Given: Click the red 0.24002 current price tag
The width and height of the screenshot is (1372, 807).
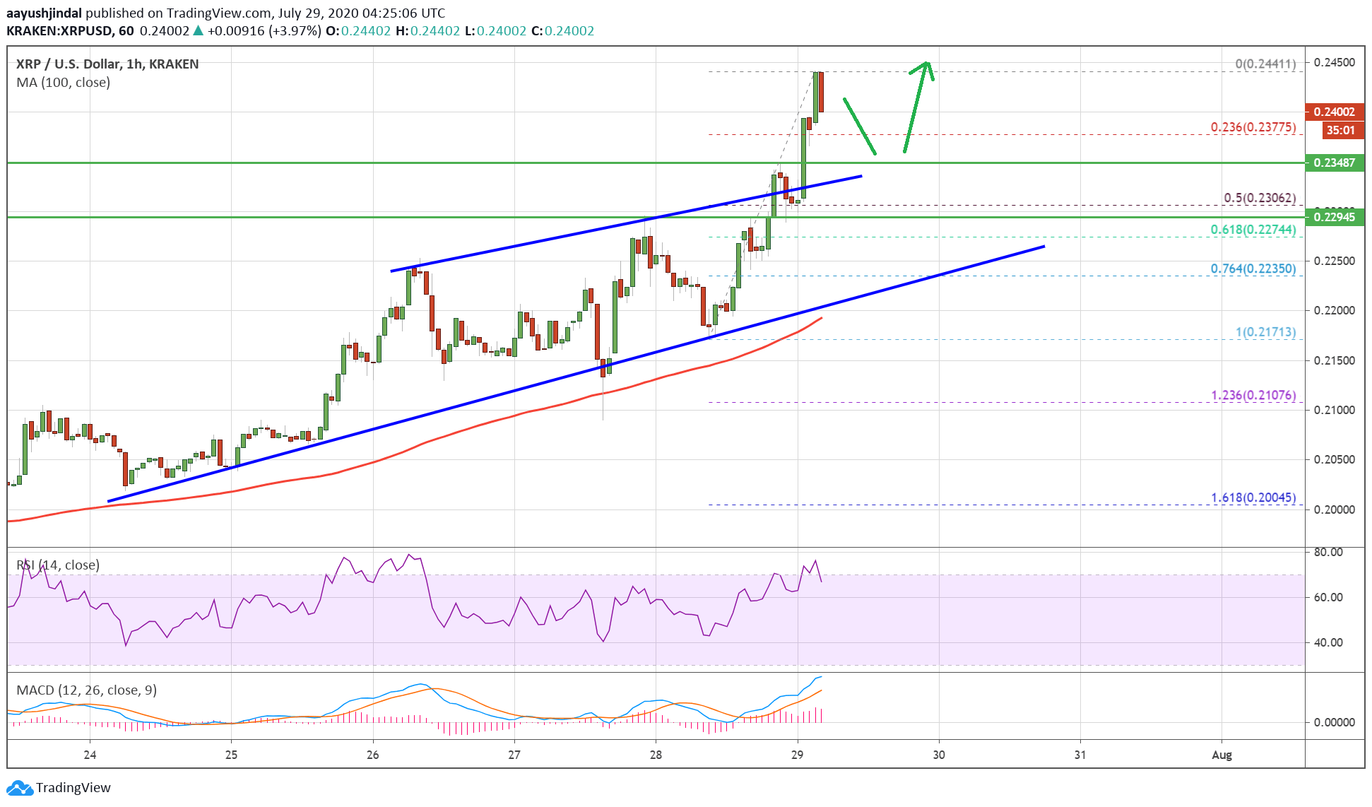Looking at the screenshot, I should click(x=1335, y=112).
